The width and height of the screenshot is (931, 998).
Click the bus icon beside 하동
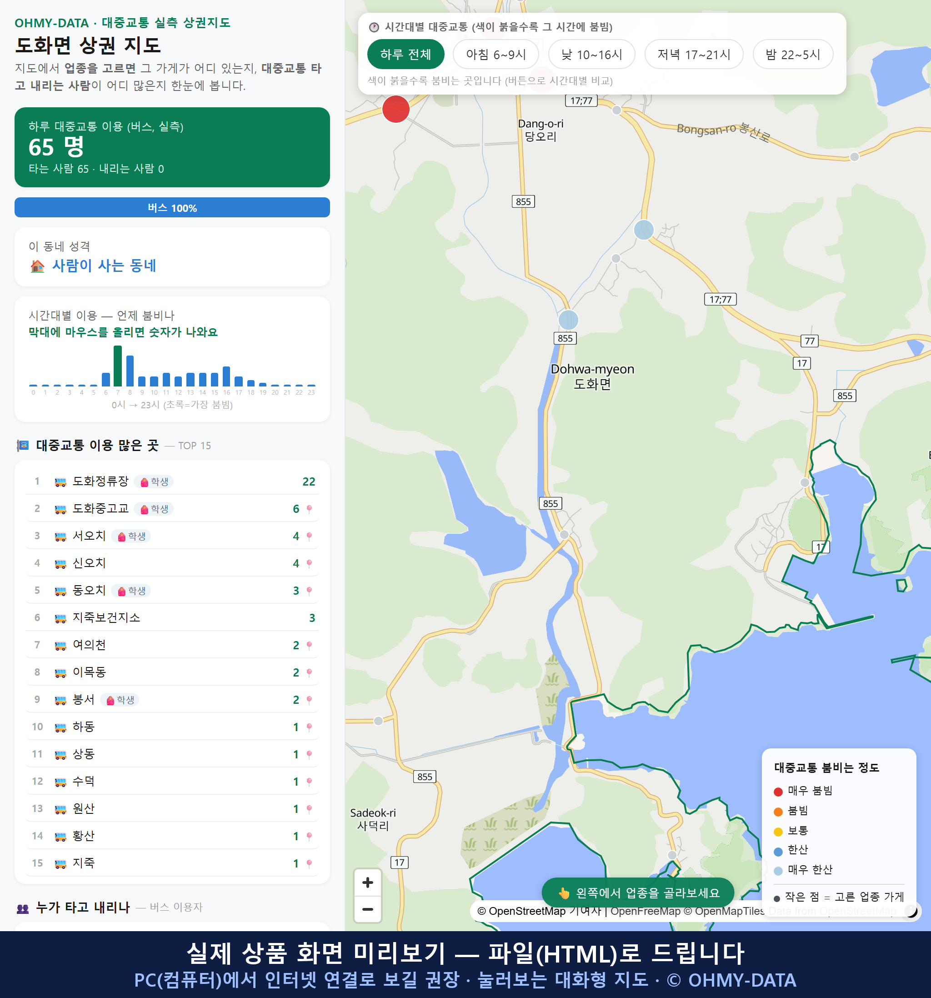(x=60, y=727)
